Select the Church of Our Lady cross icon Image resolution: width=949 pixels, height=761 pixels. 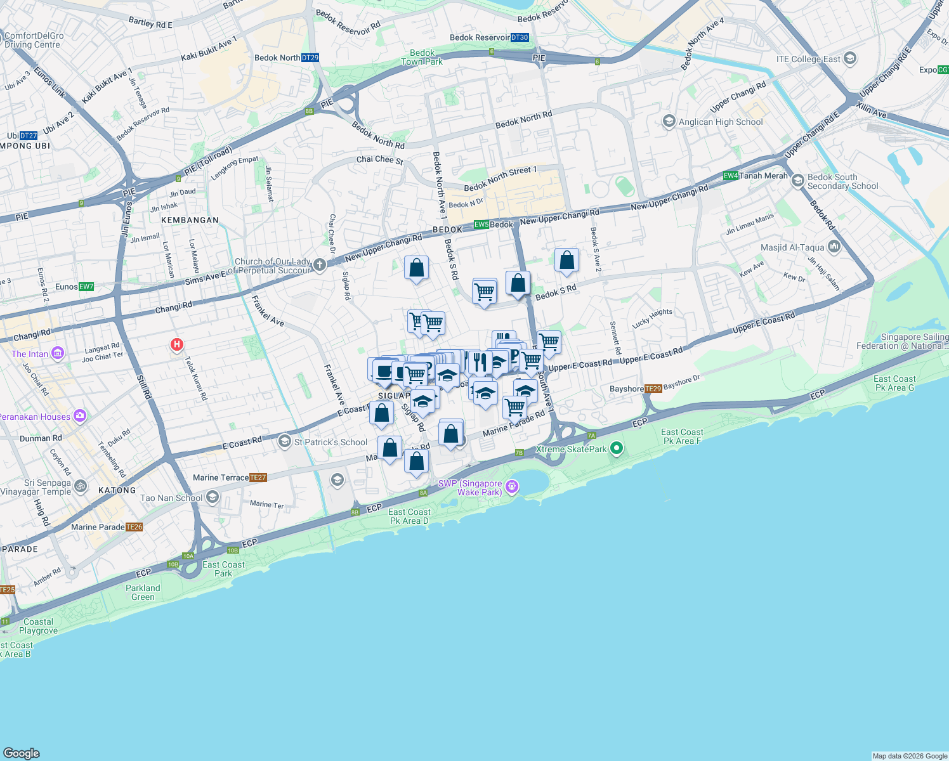320,265
